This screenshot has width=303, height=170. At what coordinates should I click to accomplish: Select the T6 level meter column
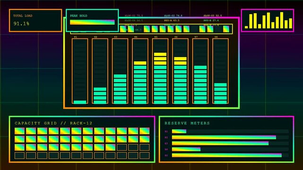point(180,71)
